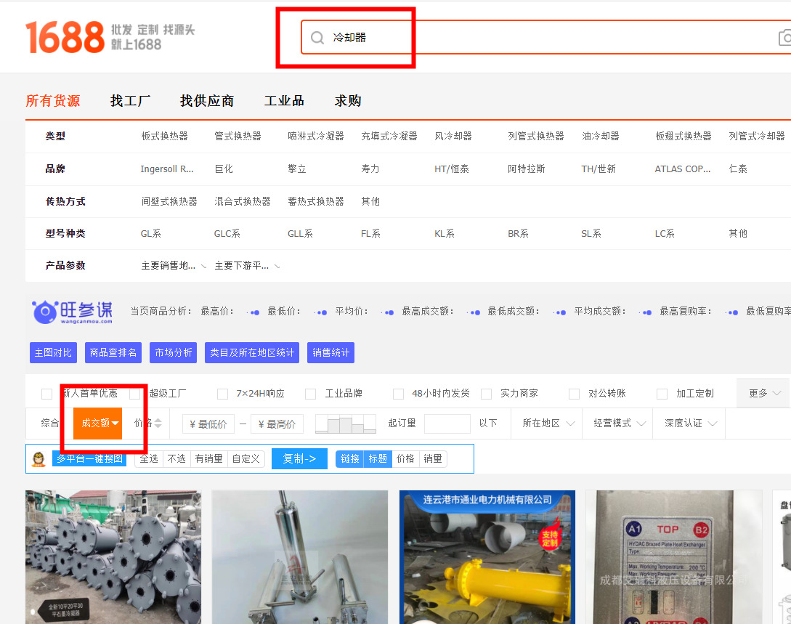Expand 主要下游平 dropdown
The width and height of the screenshot is (791, 624).
click(x=247, y=266)
